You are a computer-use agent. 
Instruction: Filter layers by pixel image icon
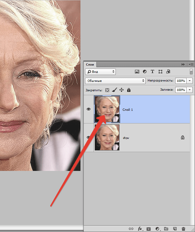point(137,72)
